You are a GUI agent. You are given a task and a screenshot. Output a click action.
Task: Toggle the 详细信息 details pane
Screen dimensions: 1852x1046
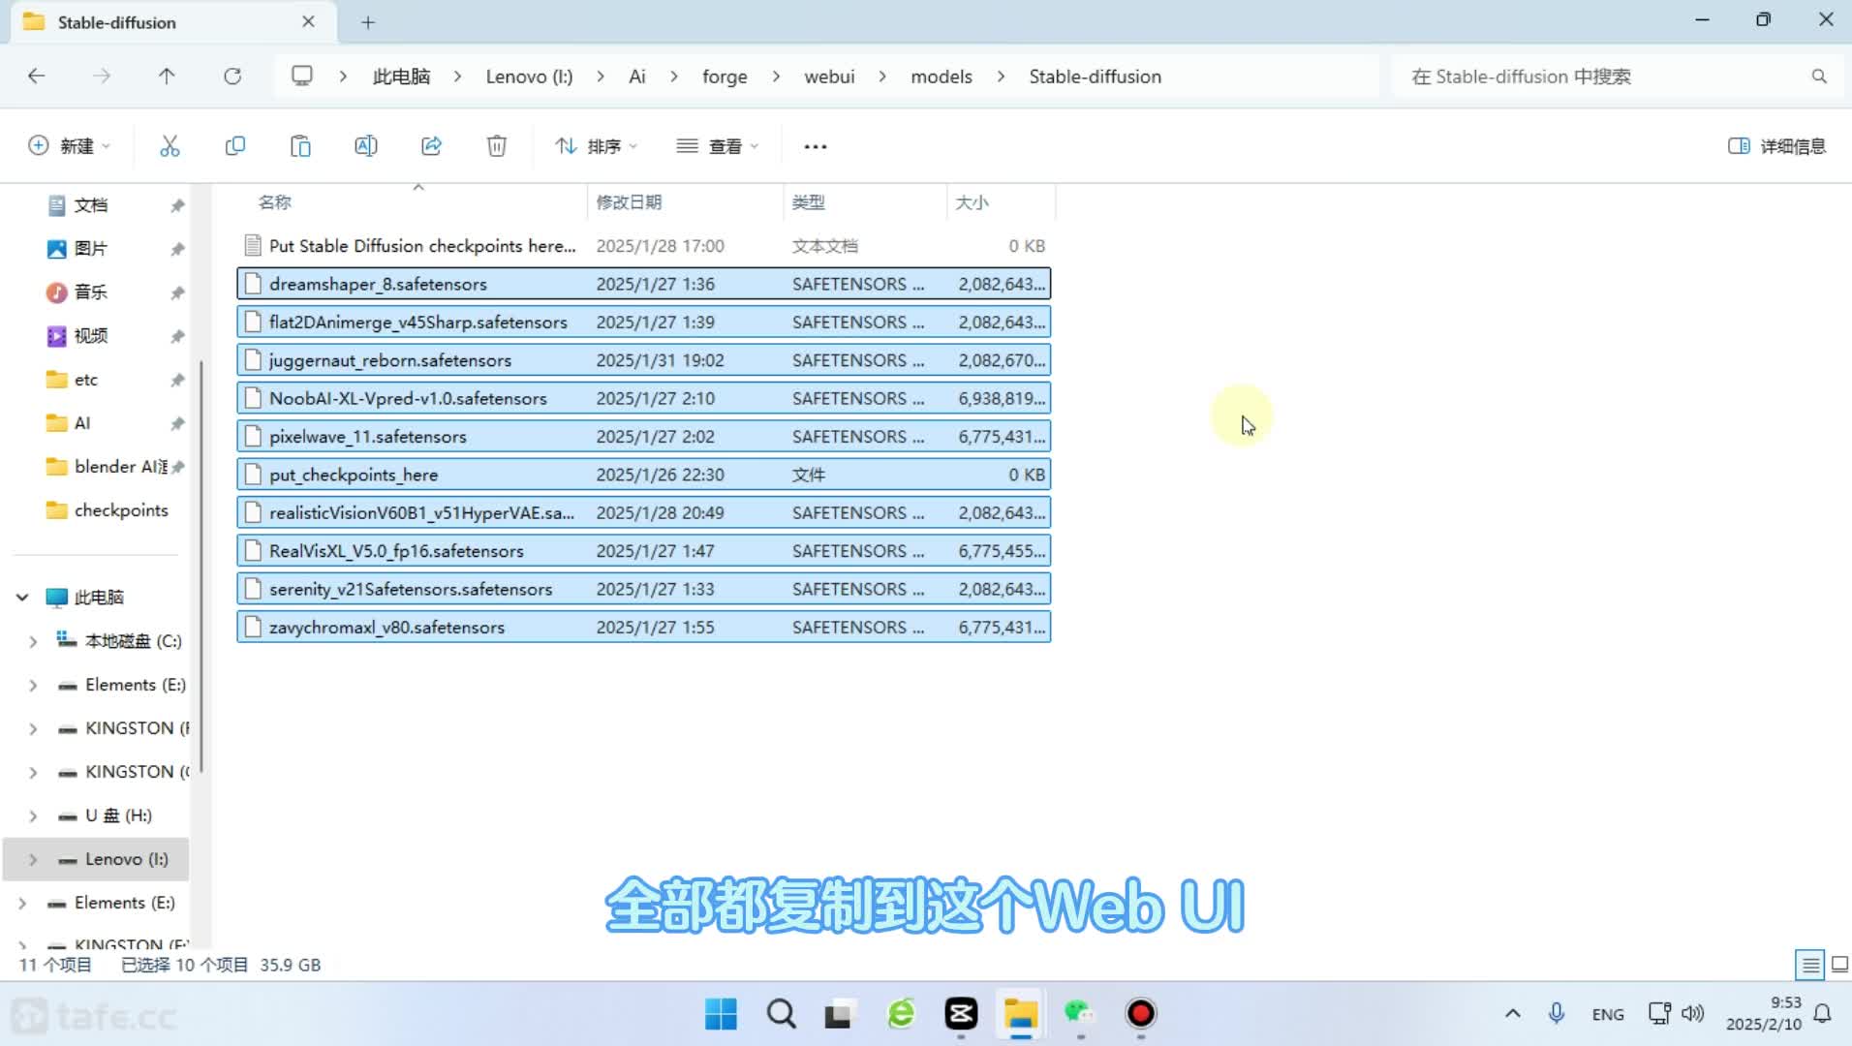pyautogui.click(x=1776, y=146)
